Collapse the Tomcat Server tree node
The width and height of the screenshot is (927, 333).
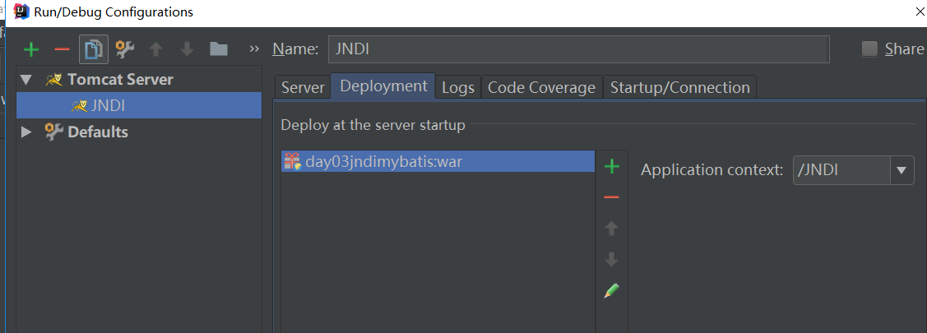[26, 80]
